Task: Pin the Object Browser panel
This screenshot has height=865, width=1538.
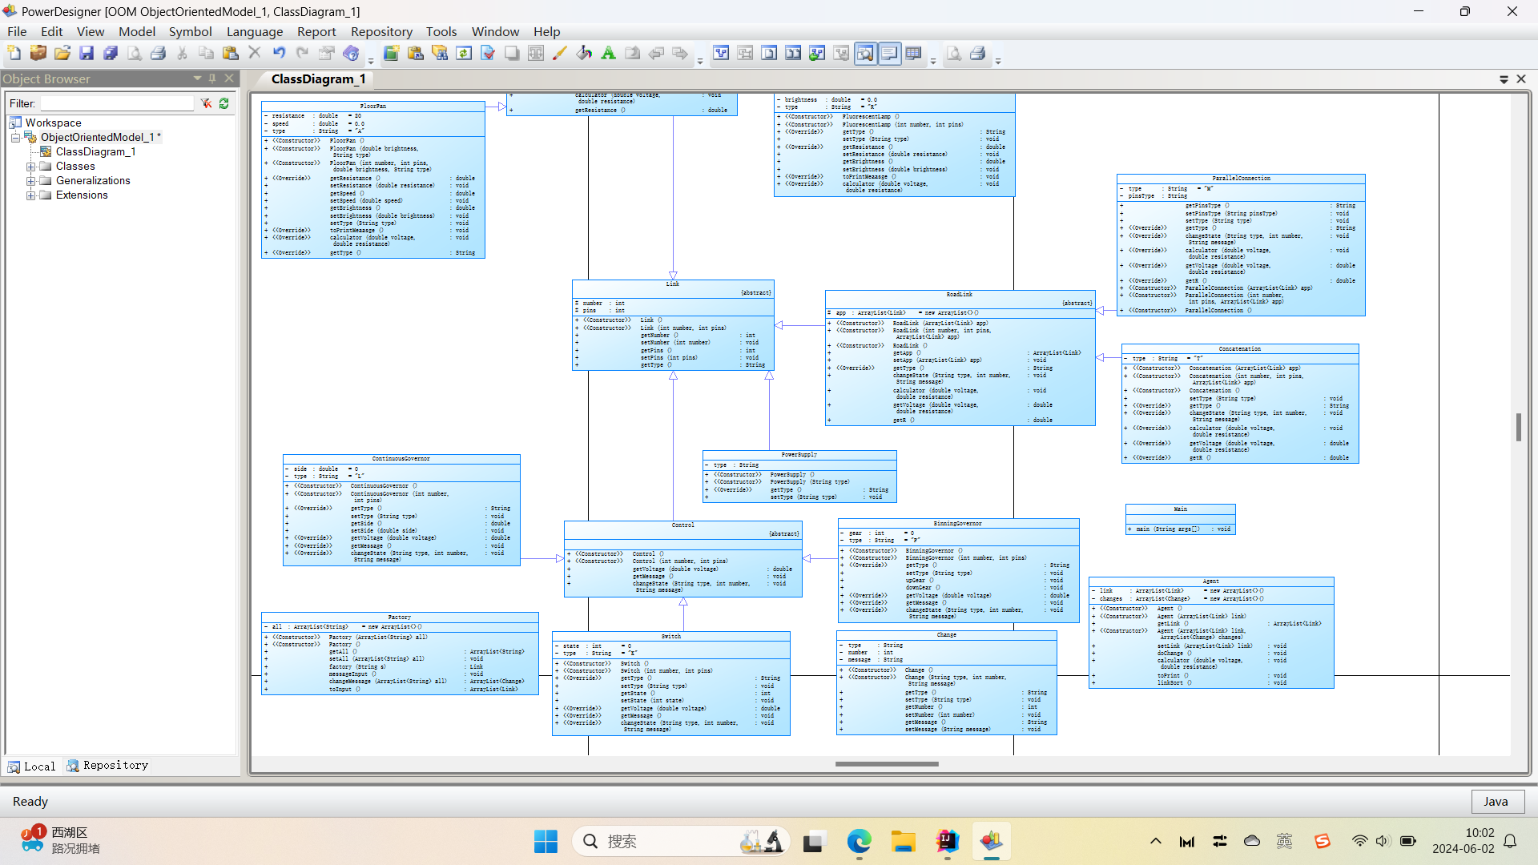Action: click(x=212, y=78)
